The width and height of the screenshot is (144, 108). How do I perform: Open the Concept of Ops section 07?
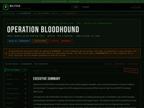click(16, 98)
